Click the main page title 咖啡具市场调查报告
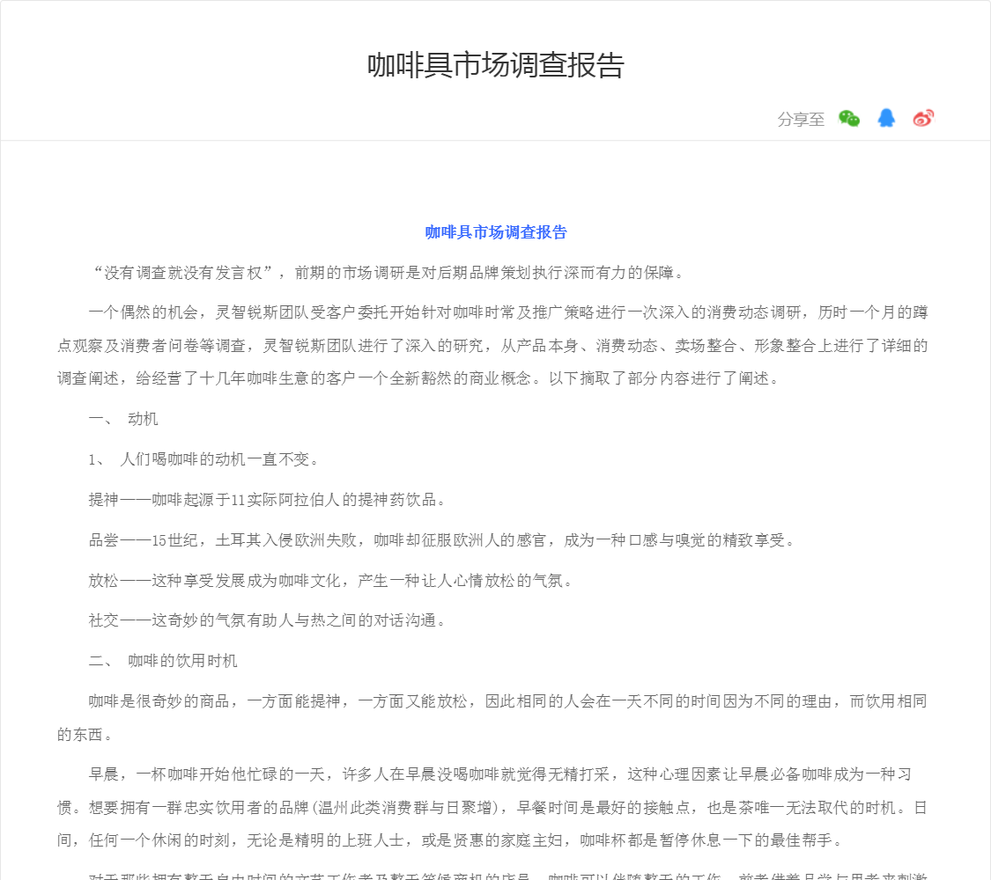The image size is (991, 880). [x=495, y=65]
